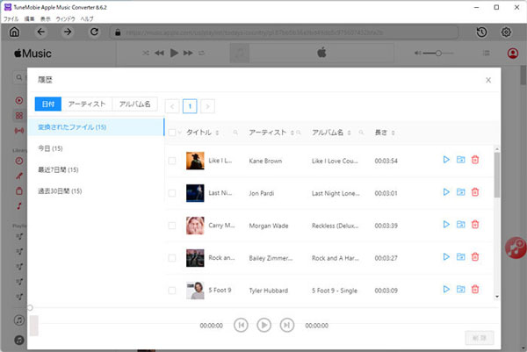The height and width of the screenshot is (352, 527).
Task: Switch to the アーティスト tab
Action: tap(87, 104)
